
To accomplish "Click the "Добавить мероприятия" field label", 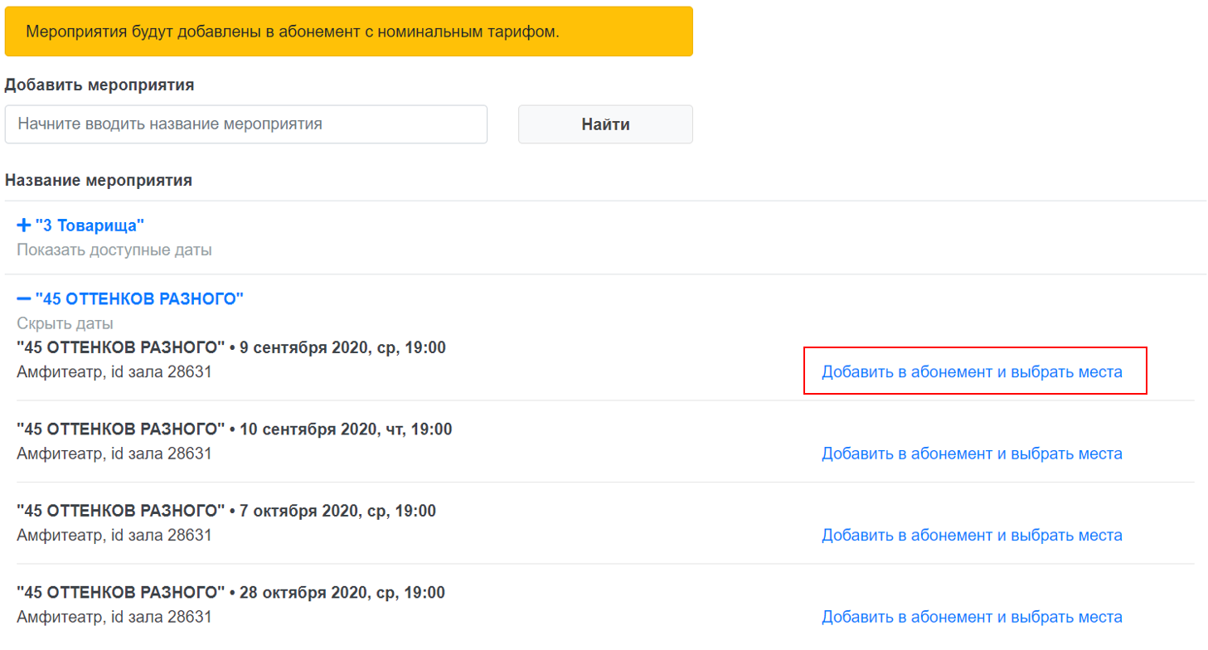I will [x=99, y=85].
